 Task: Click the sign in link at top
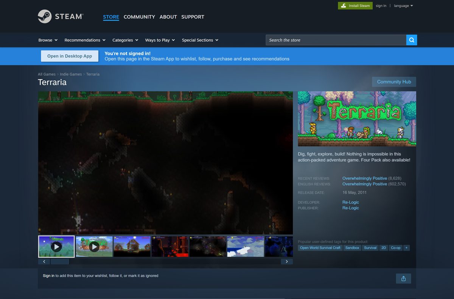click(381, 6)
